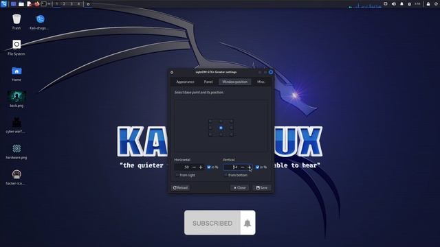Launch the text editor from top panel
The width and height of the screenshot is (440, 247).
(x=29, y=4)
